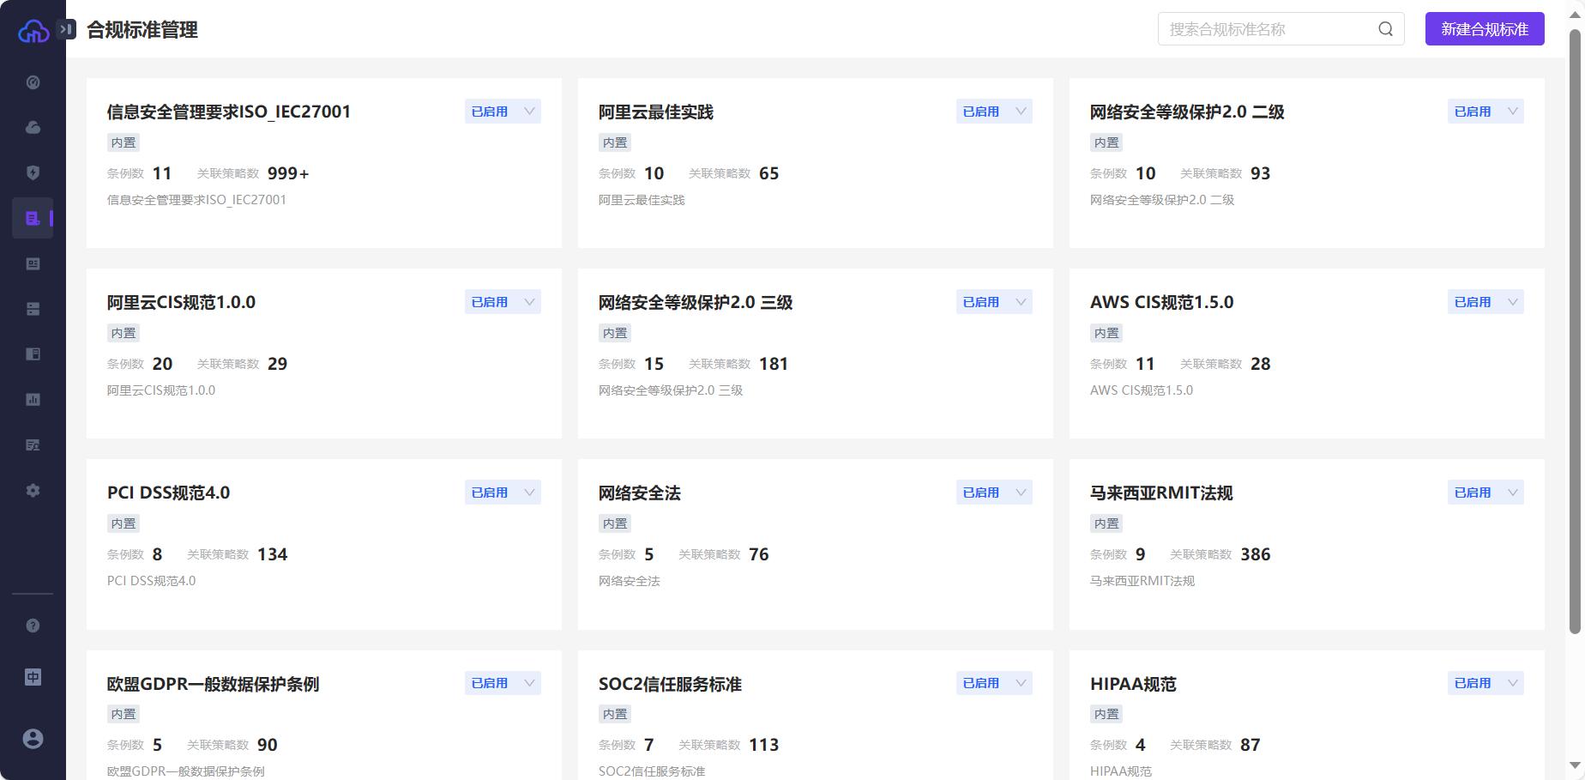Viewport: 1585px width, 780px height.
Task: Open status dropdown for 欧盟GDPR一般数据保护条例
Action: (503, 683)
